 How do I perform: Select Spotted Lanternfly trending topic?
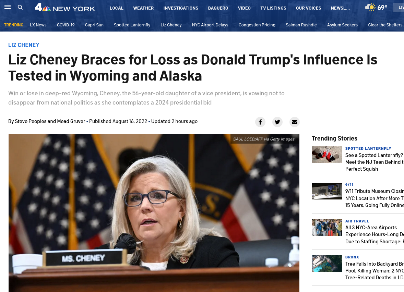(132, 25)
